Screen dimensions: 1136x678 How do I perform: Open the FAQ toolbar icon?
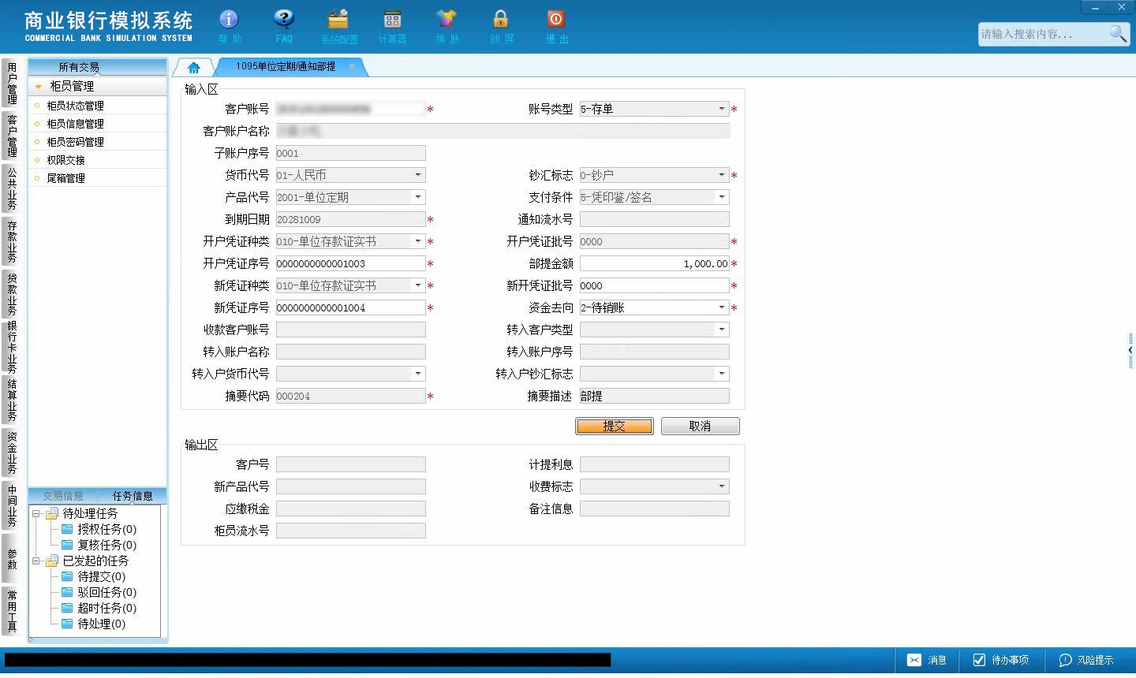pos(284,26)
